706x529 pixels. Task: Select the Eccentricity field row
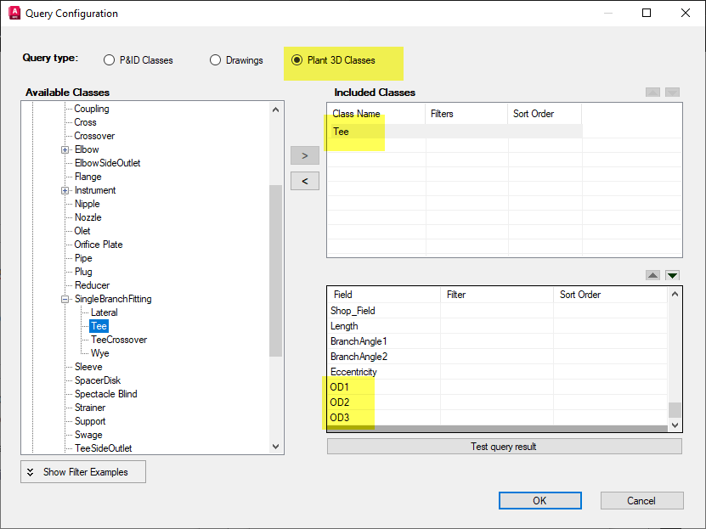click(x=497, y=372)
